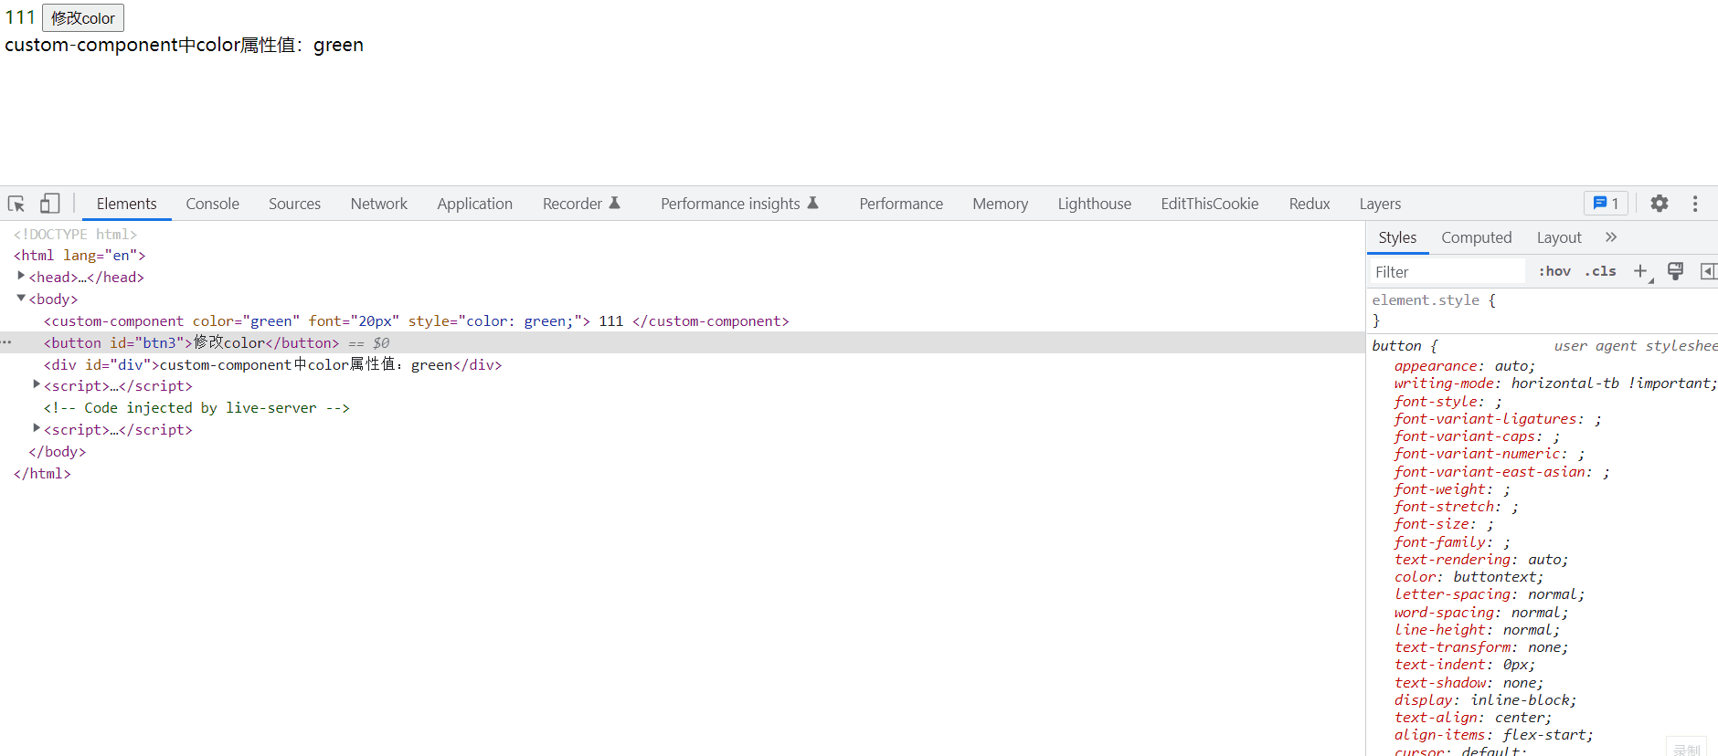
Task: Click the writing-mode: horizontal-tb declaration
Action: [1555, 383]
